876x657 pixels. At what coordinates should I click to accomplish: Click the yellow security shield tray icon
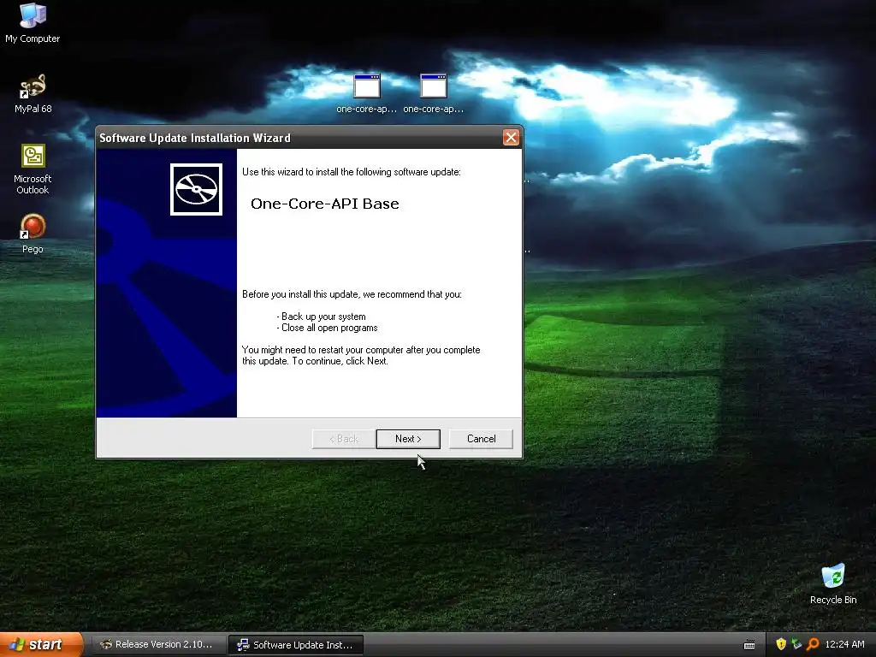pos(780,644)
